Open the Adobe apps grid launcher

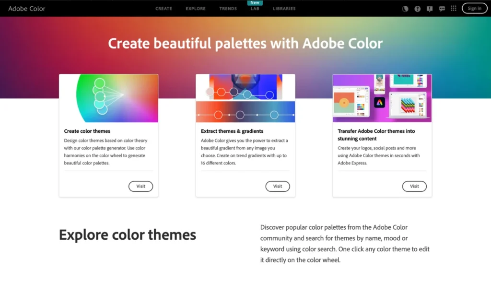click(x=453, y=8)
